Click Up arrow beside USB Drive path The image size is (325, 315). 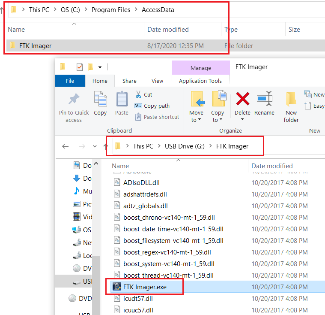(x=106, y=146)
